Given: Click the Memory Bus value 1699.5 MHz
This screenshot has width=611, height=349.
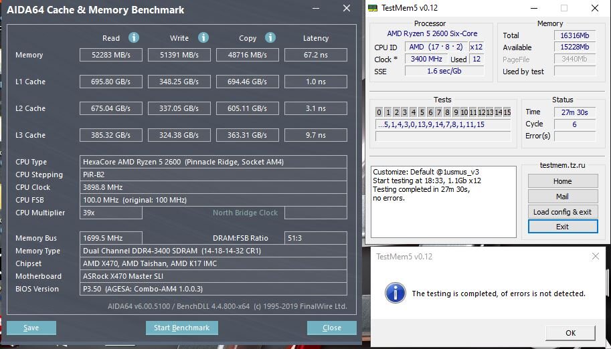Looking at the screenshot, I should click(x=111, y=238).
